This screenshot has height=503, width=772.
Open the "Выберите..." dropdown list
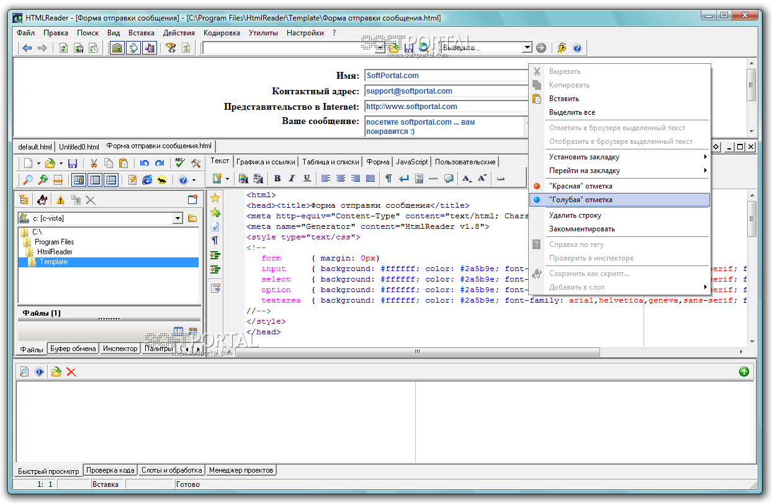point(527,48)
